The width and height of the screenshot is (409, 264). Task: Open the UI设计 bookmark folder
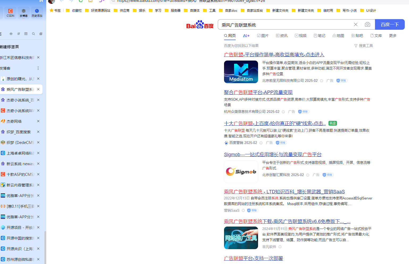368,10
